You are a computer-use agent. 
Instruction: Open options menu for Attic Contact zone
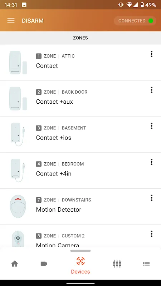151,54
